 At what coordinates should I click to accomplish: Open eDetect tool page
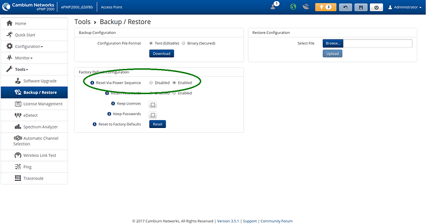pyautogui.click(x=34, y=115)
